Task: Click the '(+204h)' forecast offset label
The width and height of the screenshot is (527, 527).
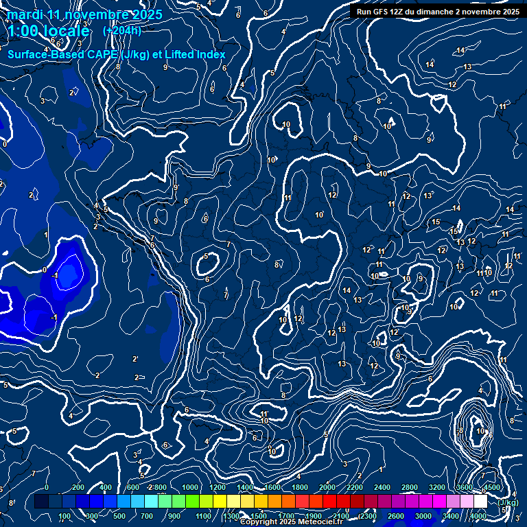Action: (122, 31)
